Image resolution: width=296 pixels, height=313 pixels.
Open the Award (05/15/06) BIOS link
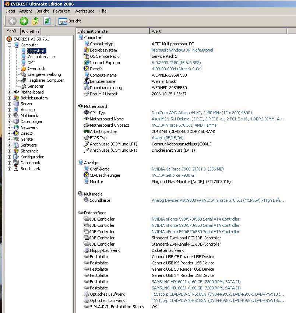(168, 138)
